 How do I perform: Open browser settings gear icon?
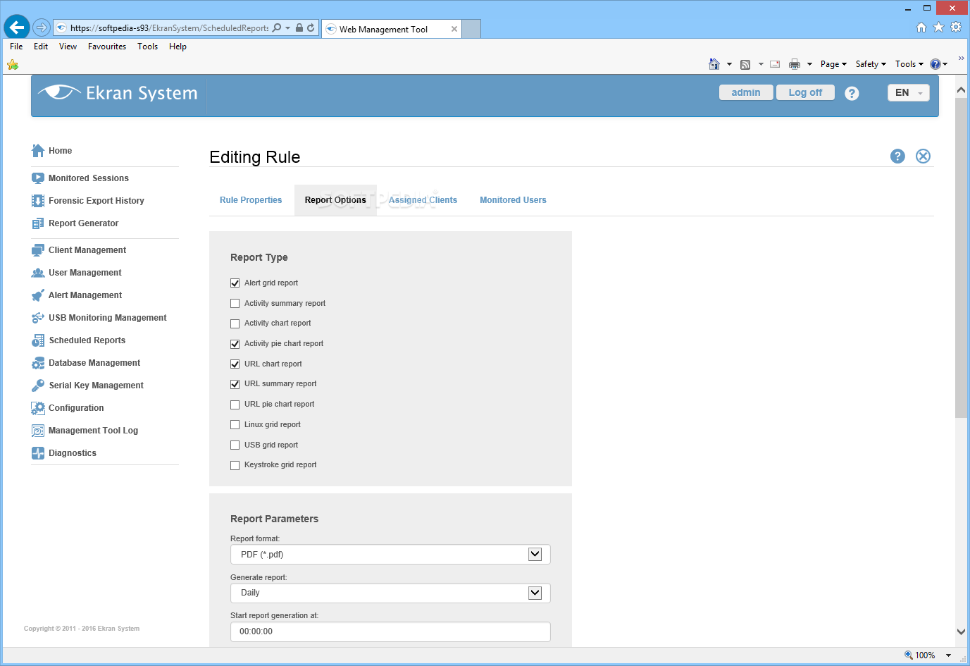tap(956, 27)
